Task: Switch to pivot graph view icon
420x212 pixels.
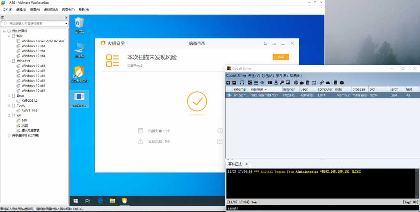Action: coord(250,83)
